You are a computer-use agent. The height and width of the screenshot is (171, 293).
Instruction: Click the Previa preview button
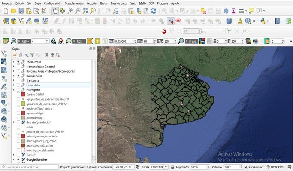(191, 41)
